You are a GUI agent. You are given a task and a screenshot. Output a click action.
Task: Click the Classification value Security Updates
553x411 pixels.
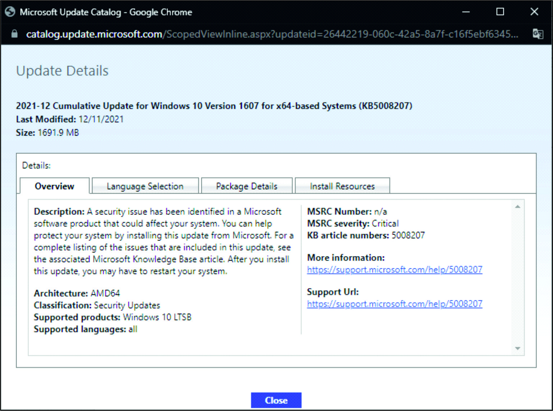point(127,305)
